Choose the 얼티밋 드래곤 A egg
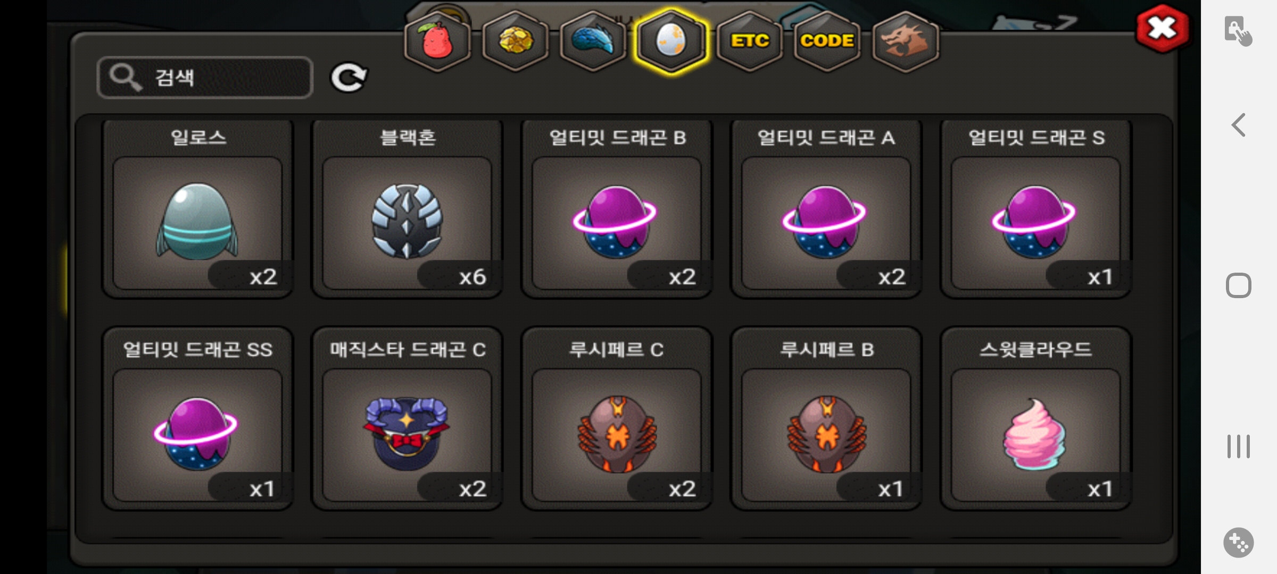Image resolution: width=1277 pixels, height=574 pixels. [x=826, y=209]
